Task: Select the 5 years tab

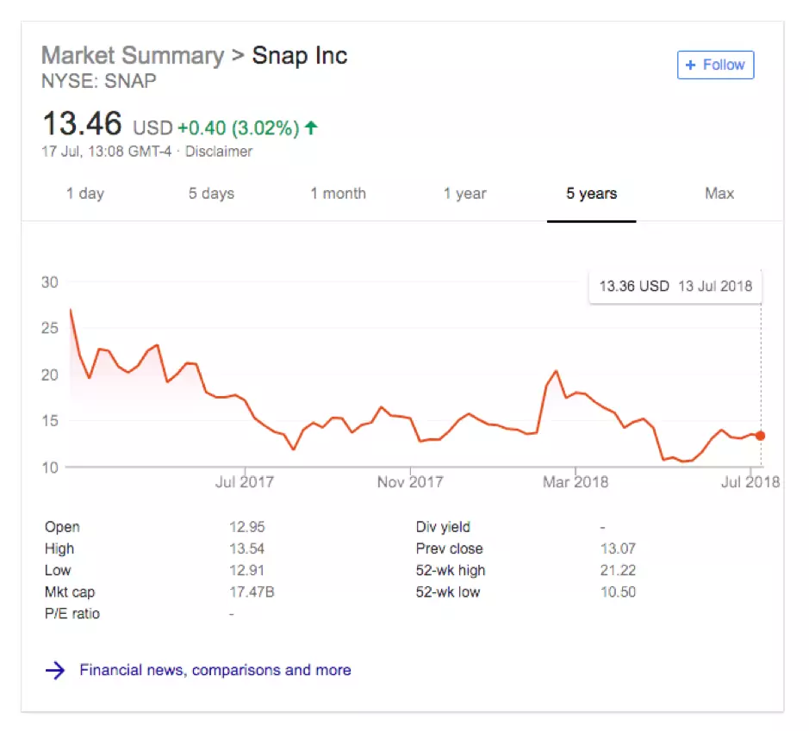Action: click(591, 194)
